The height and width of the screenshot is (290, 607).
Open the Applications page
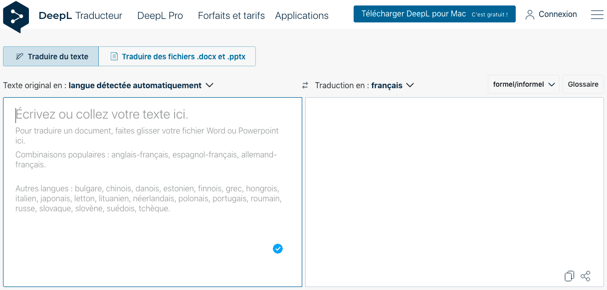(x=301, y=15)
